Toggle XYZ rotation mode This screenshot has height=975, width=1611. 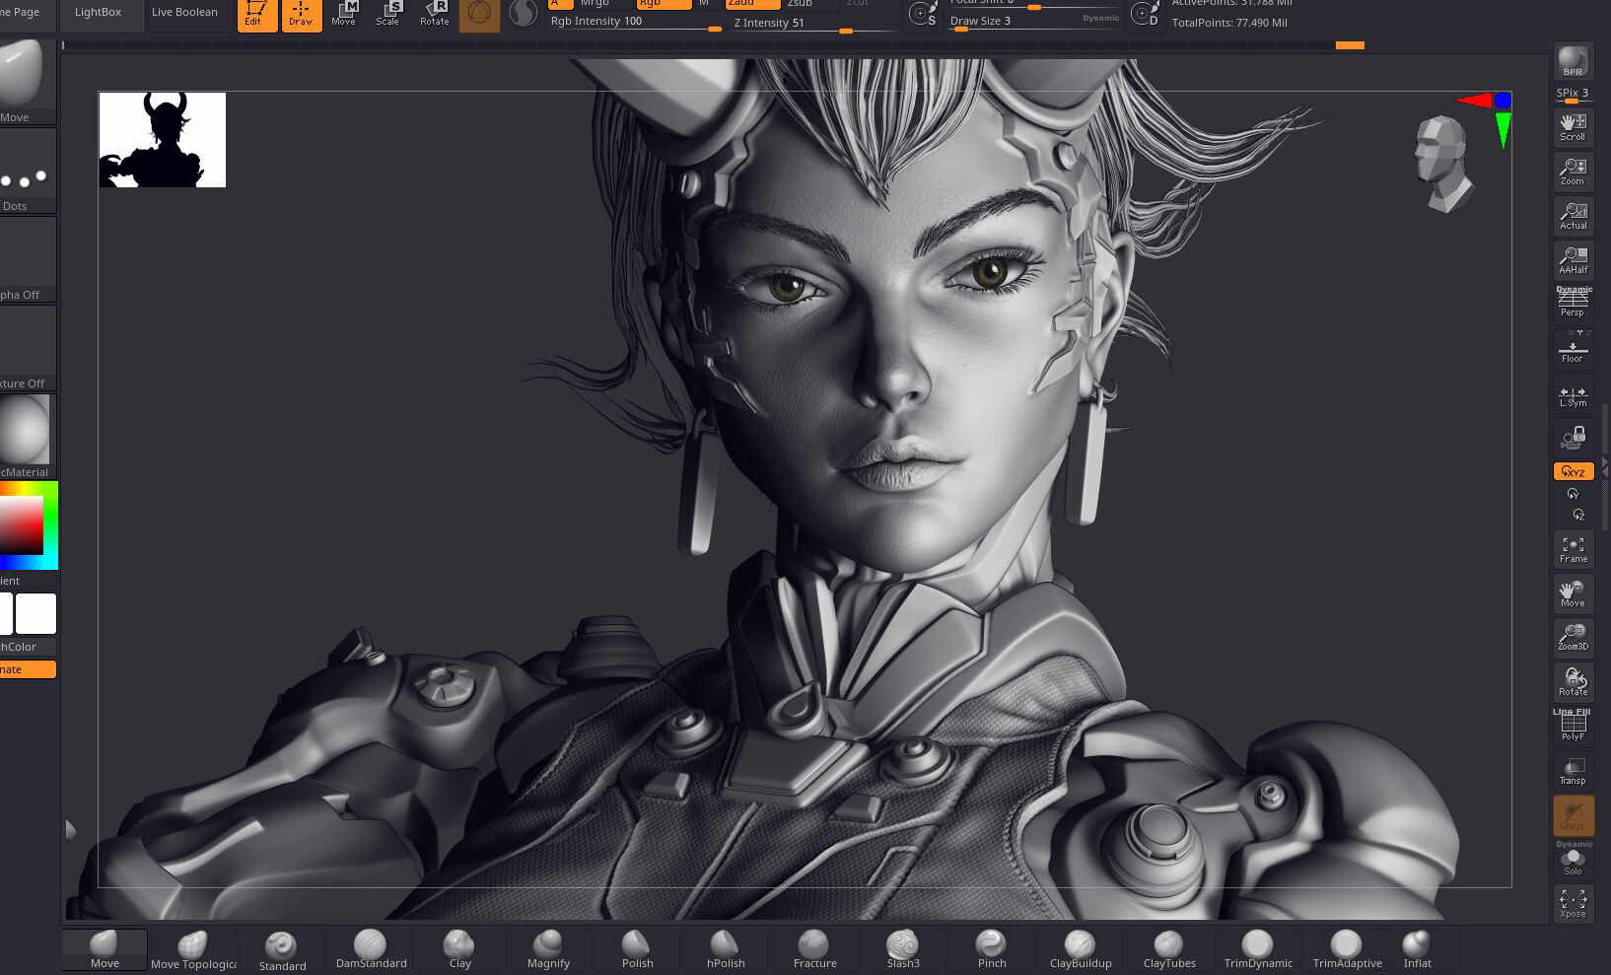[x=1573, y=471]
